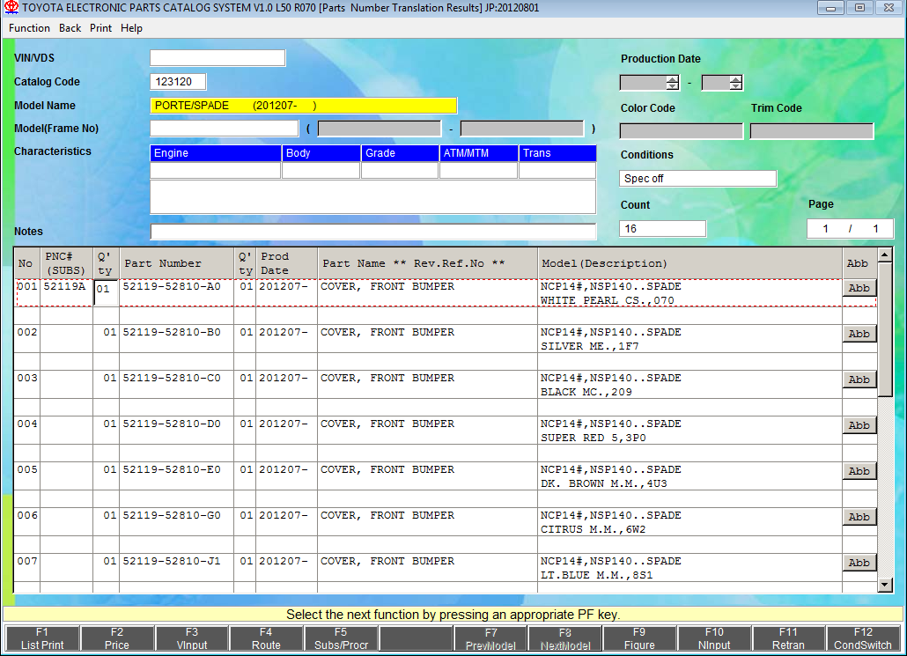Click the Page indicator field
This screenshot has height=656, width=907.
click(x=851, y=229)
